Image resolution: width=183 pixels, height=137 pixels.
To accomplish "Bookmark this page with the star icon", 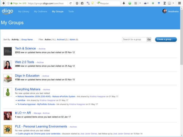I will 77,3.
